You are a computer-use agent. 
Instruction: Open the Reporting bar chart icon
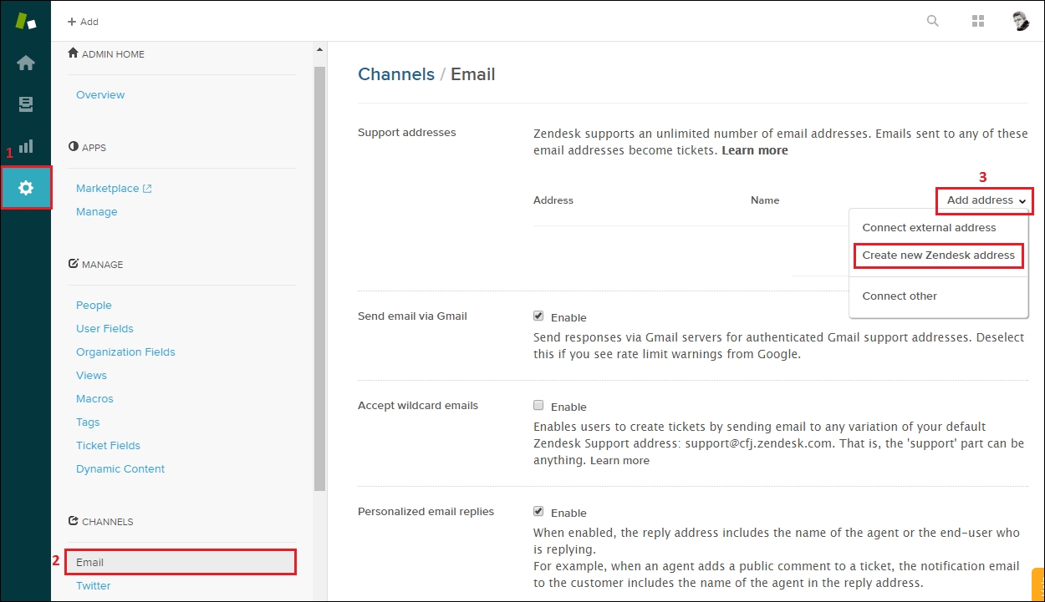pyautogui.click(x=26, y=146)
